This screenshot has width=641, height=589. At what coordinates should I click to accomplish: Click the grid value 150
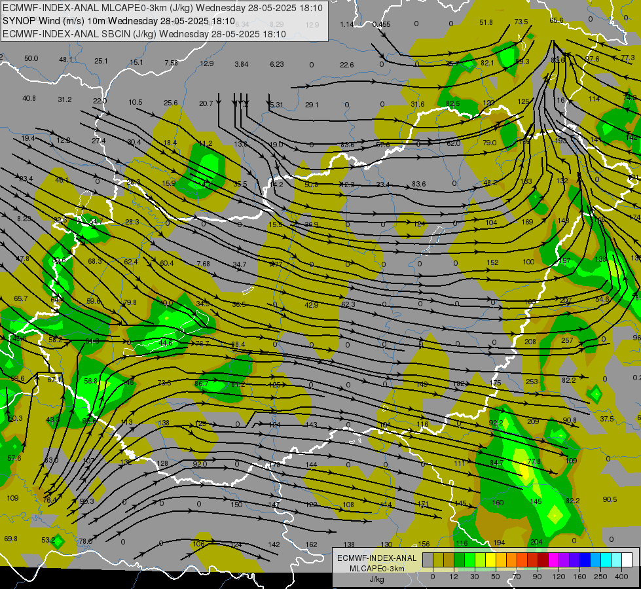(236, 505)
